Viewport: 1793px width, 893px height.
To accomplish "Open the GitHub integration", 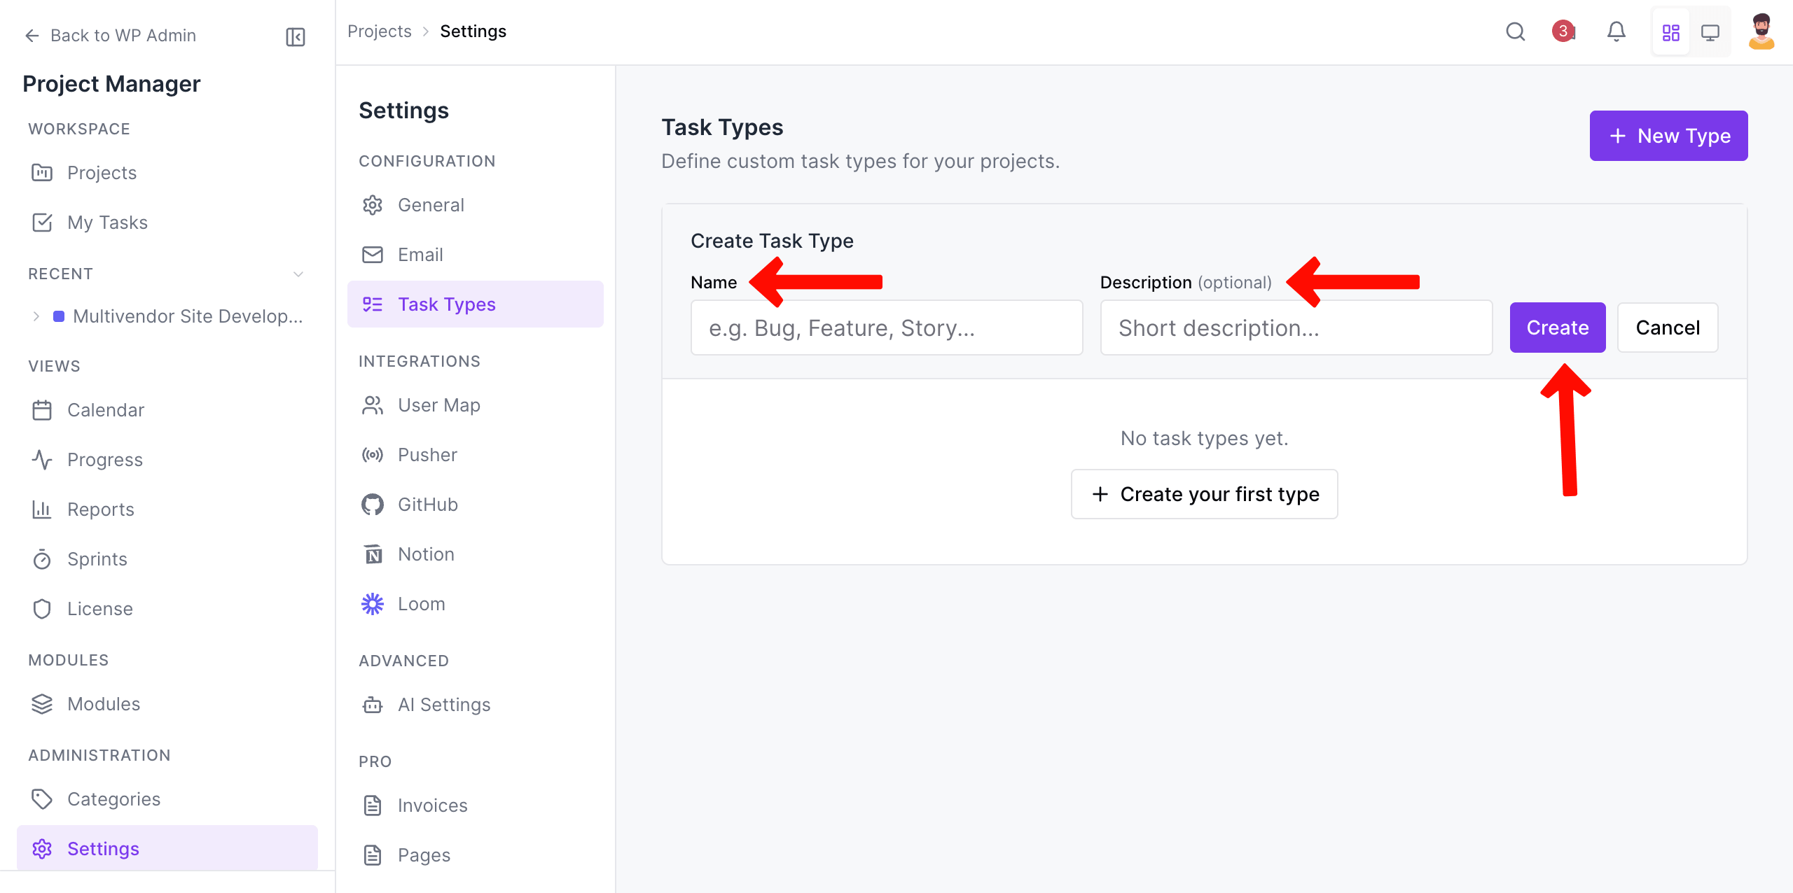I will tap(427, 504).
